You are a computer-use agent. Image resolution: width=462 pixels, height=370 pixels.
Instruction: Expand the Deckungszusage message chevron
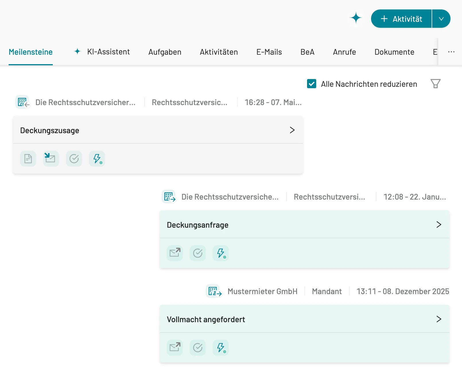pyautogui.click(x=292, y=130)
